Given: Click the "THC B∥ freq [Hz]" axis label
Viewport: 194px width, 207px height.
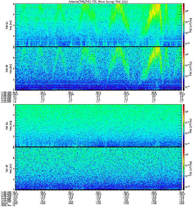Looking at the screenshot, I should 9,169.
